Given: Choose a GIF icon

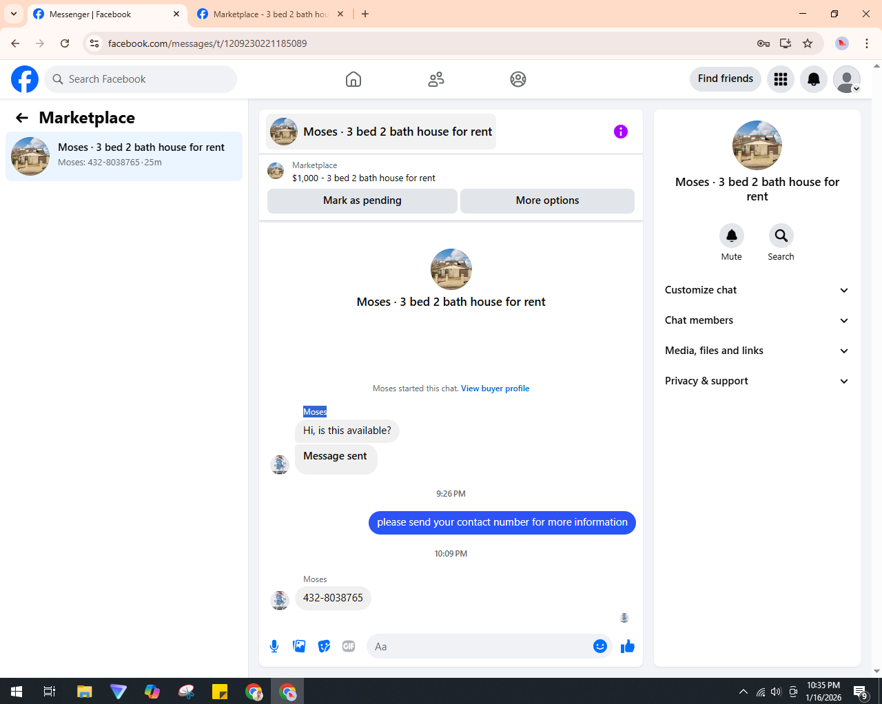Looking at the screenshot, I should (x=349, y=646).
